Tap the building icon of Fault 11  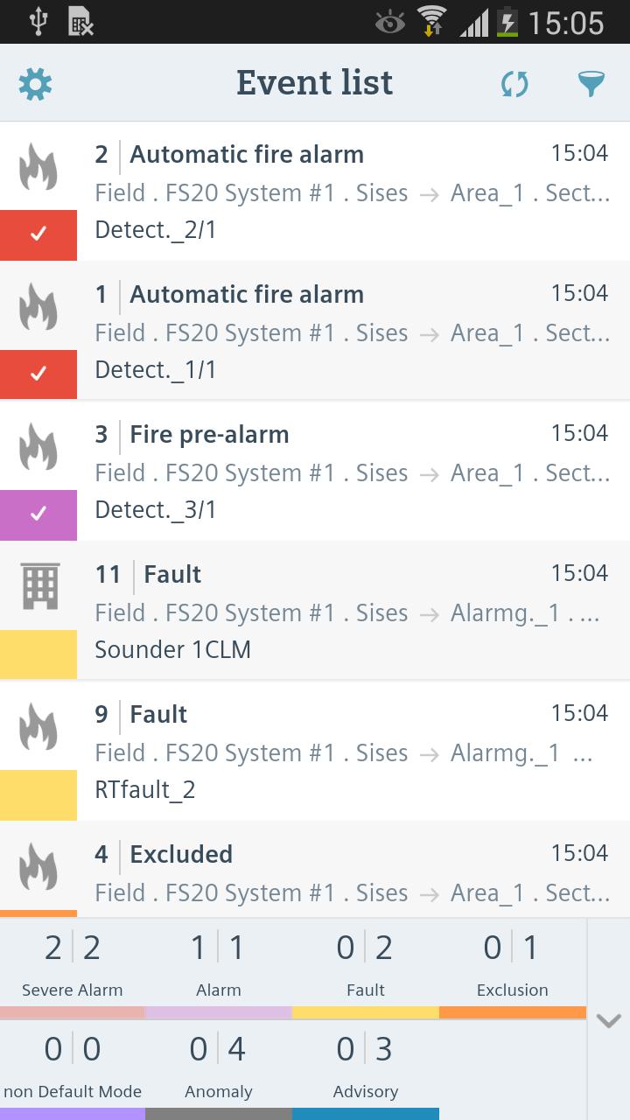point(39,586)
